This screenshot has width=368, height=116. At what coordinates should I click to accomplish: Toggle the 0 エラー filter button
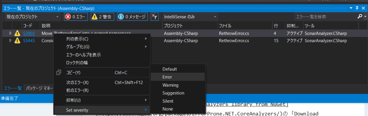point(76,17)
